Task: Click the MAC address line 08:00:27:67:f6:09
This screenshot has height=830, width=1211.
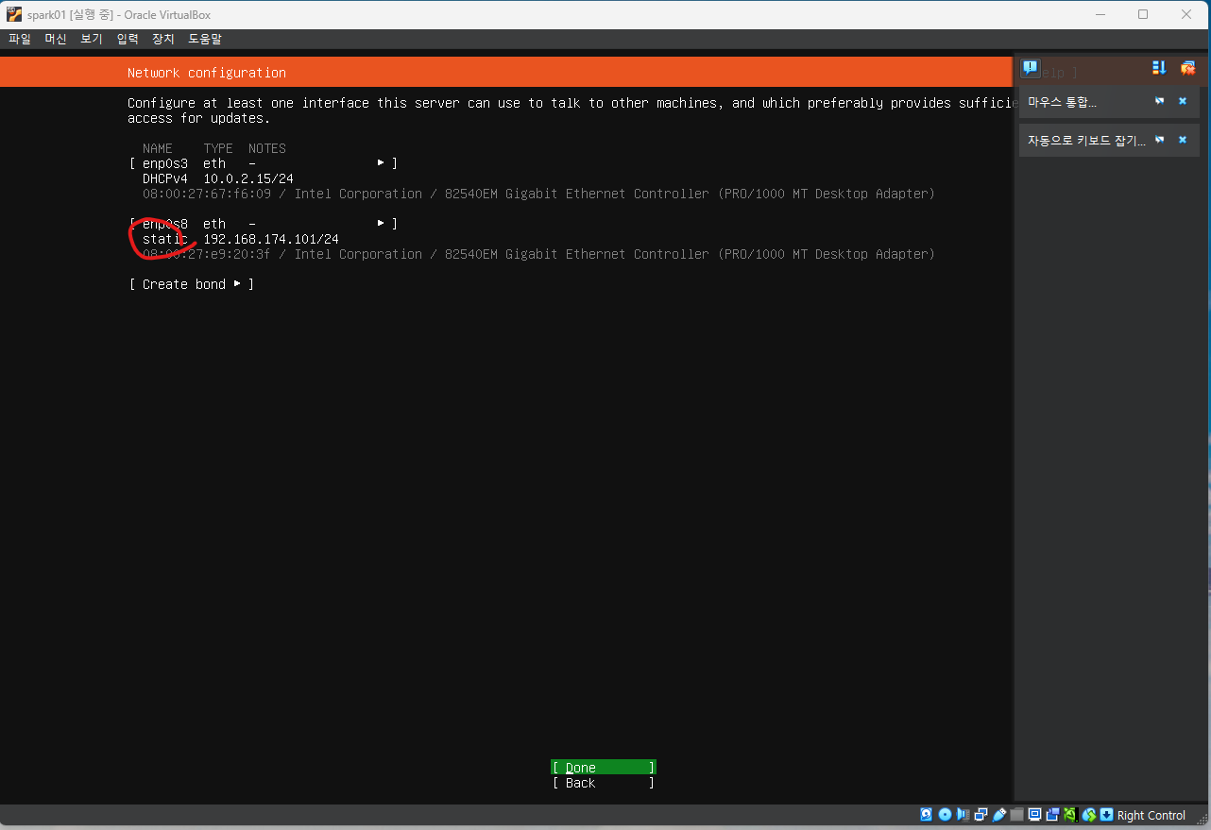Action: click(x=538, y=194)
